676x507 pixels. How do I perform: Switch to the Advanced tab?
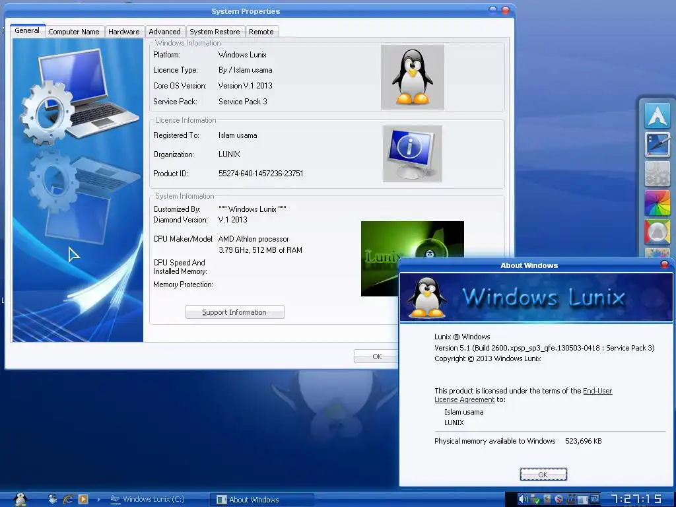tap(164, 32)
